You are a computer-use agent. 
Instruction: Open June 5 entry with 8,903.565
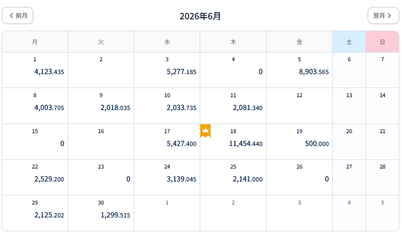tap(299, 70)
